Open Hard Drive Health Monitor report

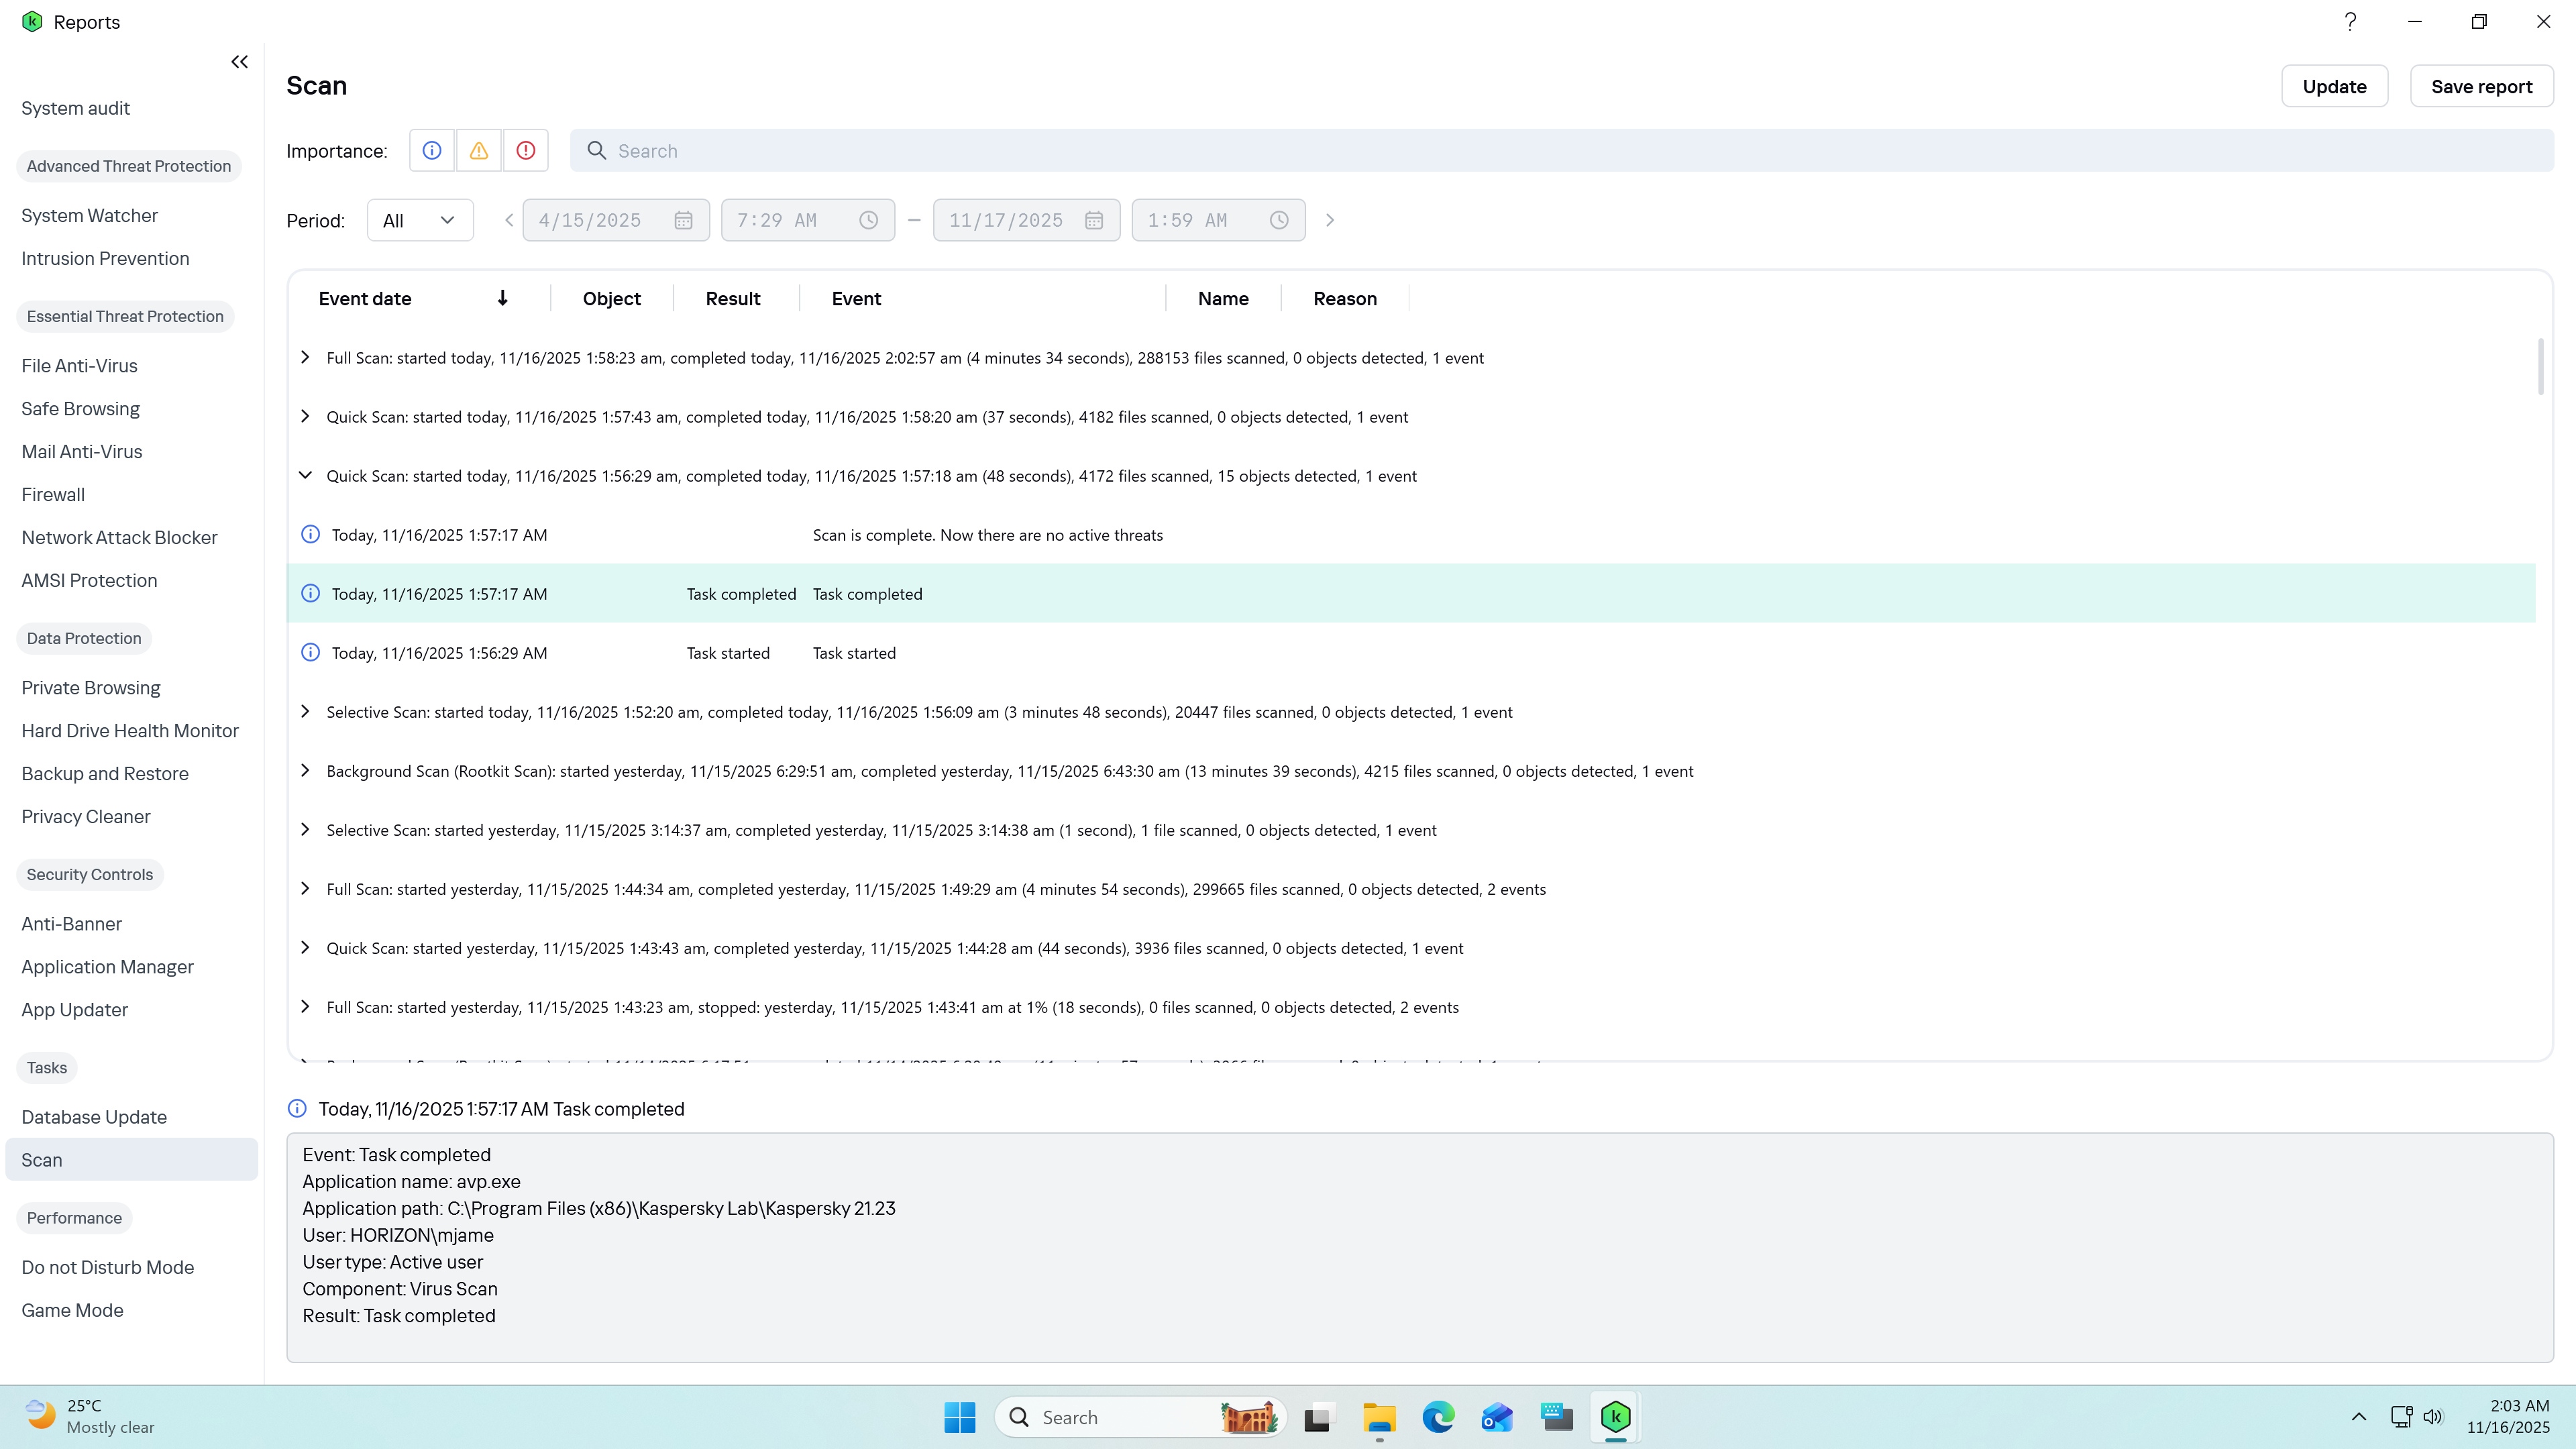pyautogui.click(x=130, y=731)
